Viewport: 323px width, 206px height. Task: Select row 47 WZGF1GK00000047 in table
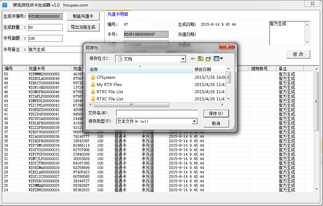(44, 87)
